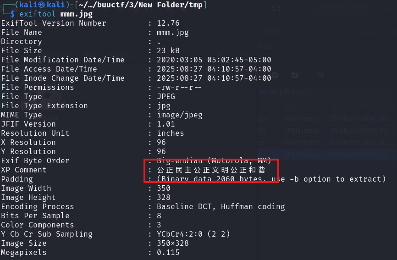This screenshot has height=260, width=397.
Task: Click the File Permissions -rw-r--r-- value
Action: point(179,88)
